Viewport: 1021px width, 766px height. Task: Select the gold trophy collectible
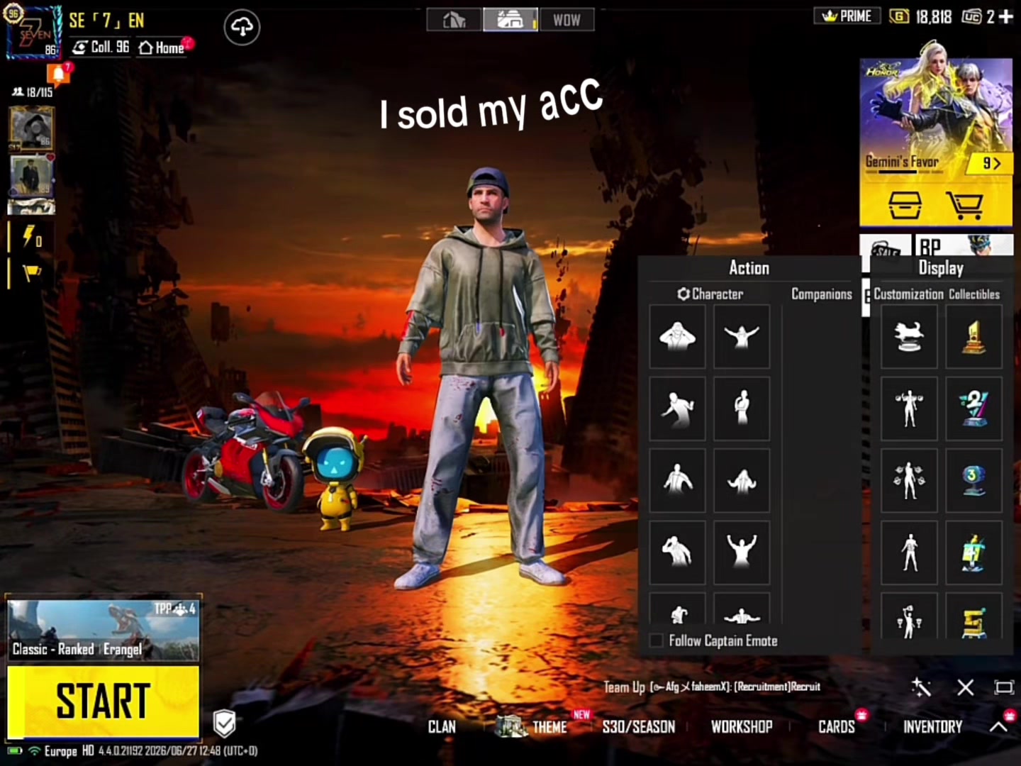(x=974, y=336)
